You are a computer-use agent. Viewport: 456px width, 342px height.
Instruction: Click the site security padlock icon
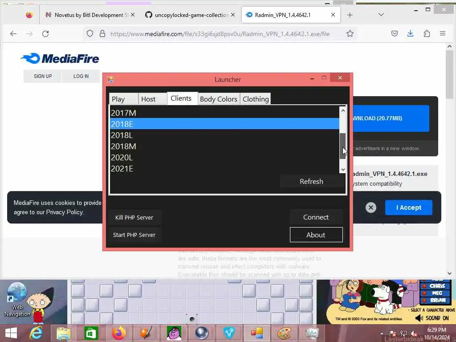click(x=102, y=34)
